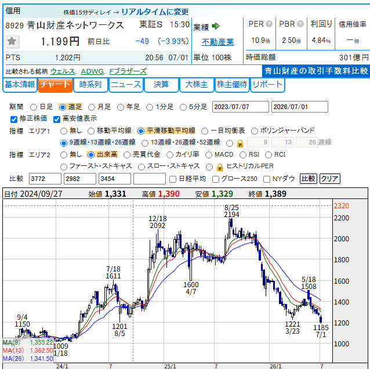Viewport: 370px width, 369px height.
Task: Open 不動産業 sector link
Action: pos(217,42)
